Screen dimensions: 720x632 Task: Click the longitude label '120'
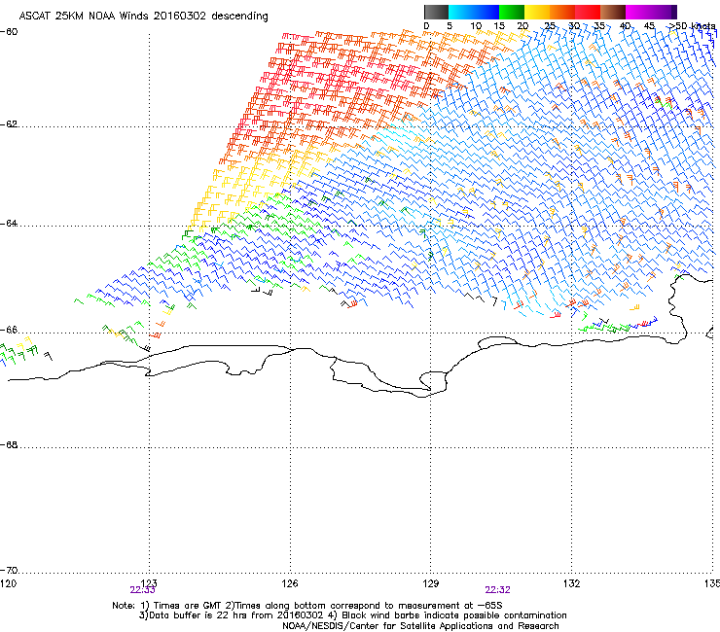click(x=8, y=583)
